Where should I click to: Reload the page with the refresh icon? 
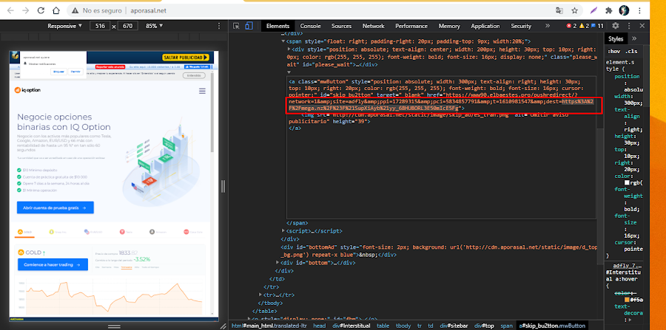point(41,10)
